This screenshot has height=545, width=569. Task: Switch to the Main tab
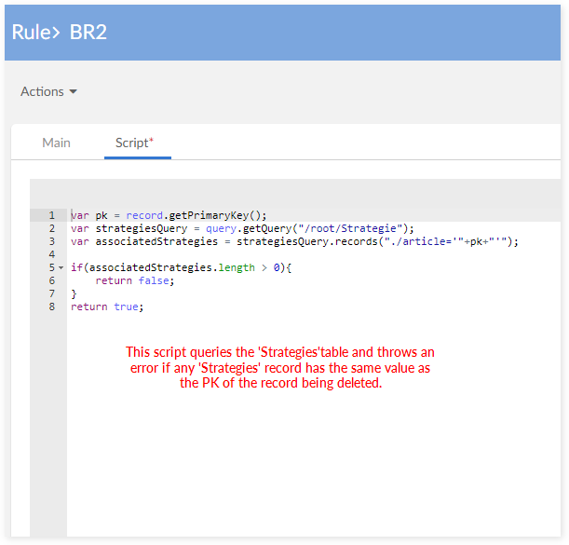coord(56,143)
